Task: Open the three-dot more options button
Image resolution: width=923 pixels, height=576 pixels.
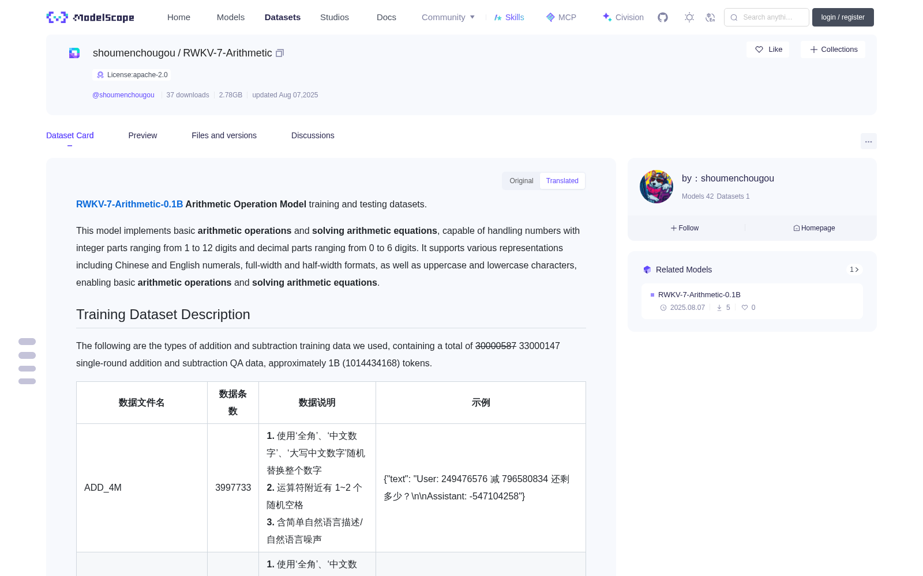Action: 869,142
